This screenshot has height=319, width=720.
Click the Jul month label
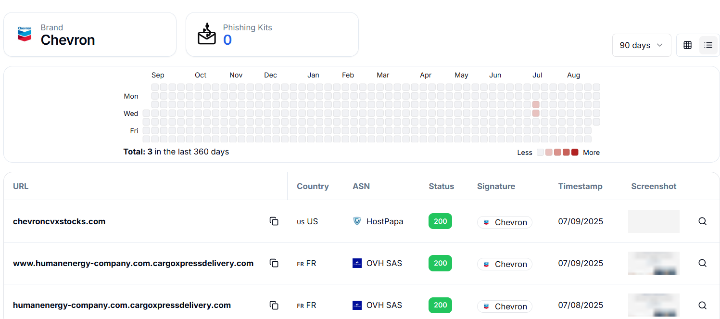tap(537, 75)
